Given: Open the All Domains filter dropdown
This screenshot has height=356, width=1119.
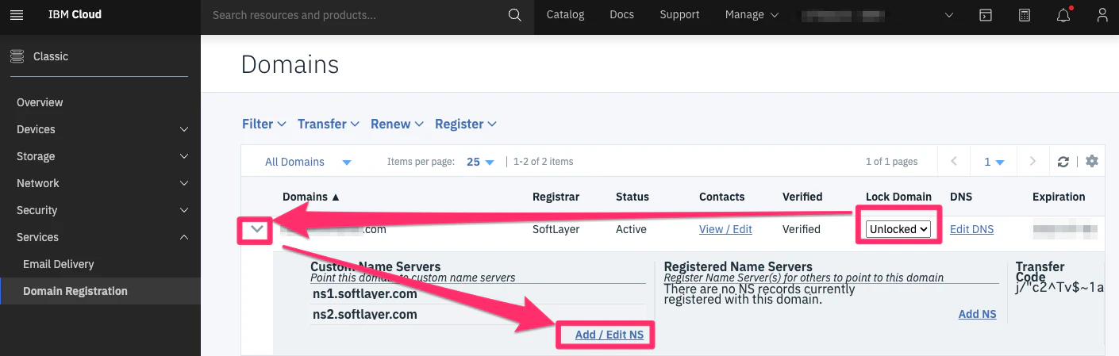Looking at the screenshot, I should click(308, 162).
